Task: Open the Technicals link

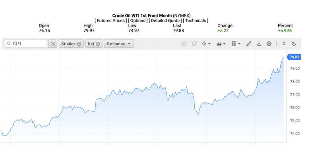Action: (x=196, y=21)
